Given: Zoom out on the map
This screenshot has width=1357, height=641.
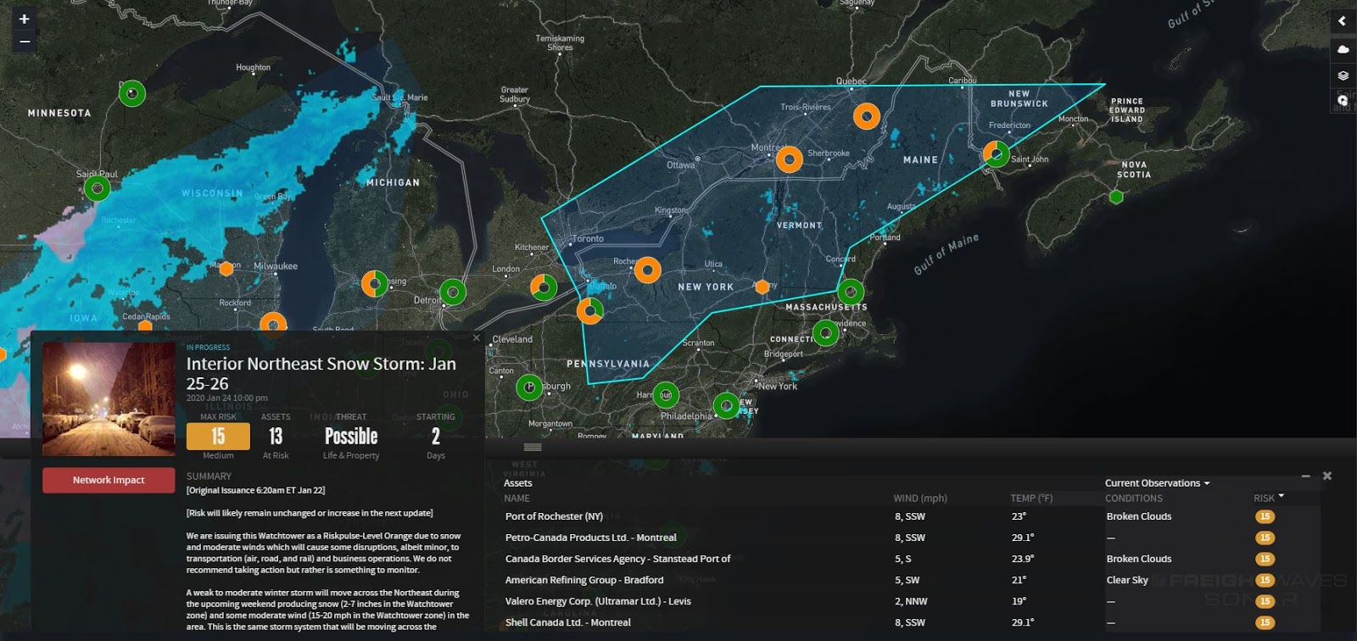Looking at the screenshot, I should pos(25,41).
